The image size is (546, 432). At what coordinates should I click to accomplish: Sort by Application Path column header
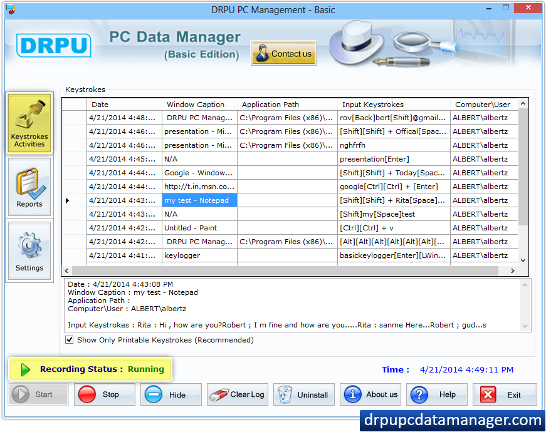(287, 105)
